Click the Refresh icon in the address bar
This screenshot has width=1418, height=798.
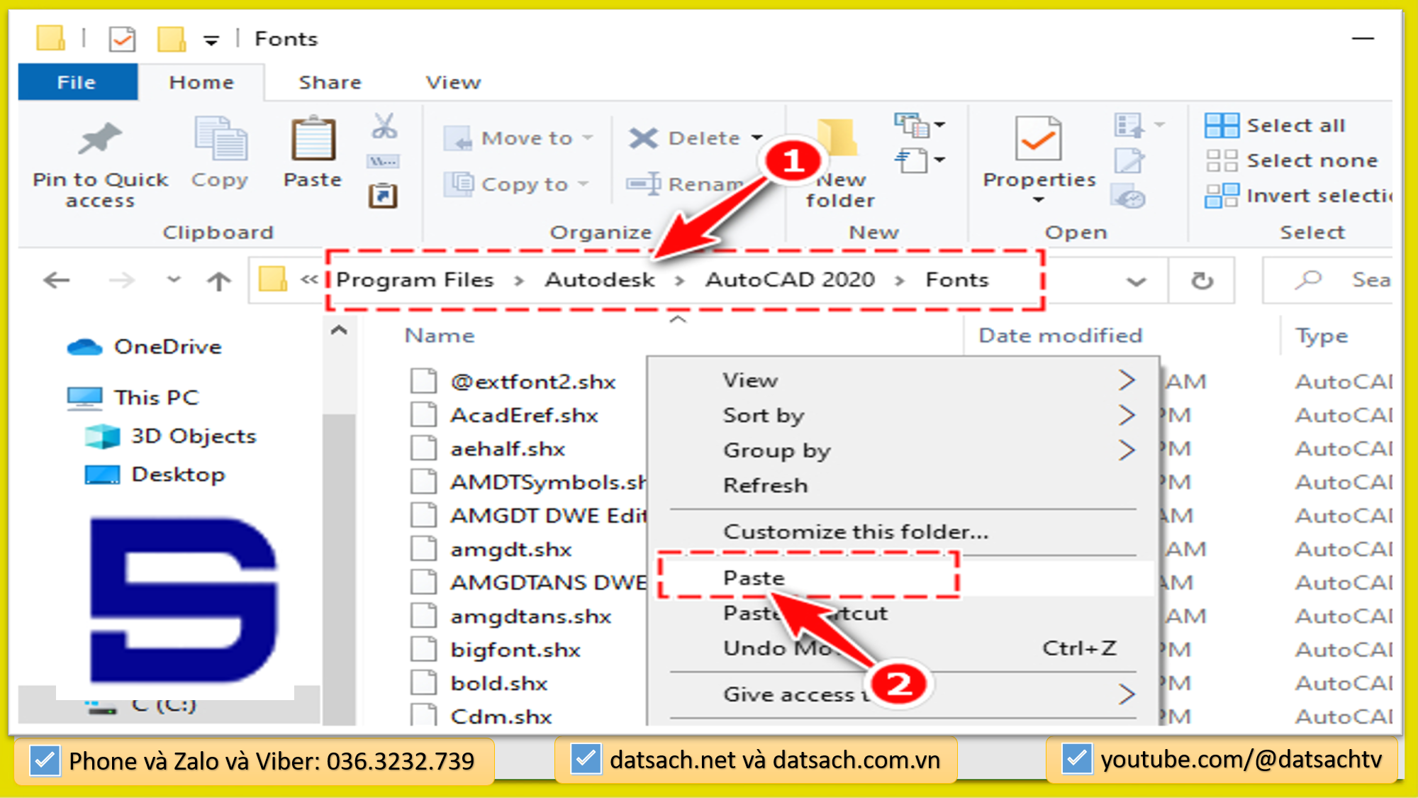1202,279
